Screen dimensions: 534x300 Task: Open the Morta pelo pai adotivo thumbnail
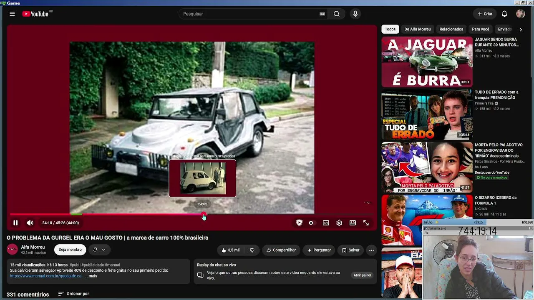click(427, 167)
